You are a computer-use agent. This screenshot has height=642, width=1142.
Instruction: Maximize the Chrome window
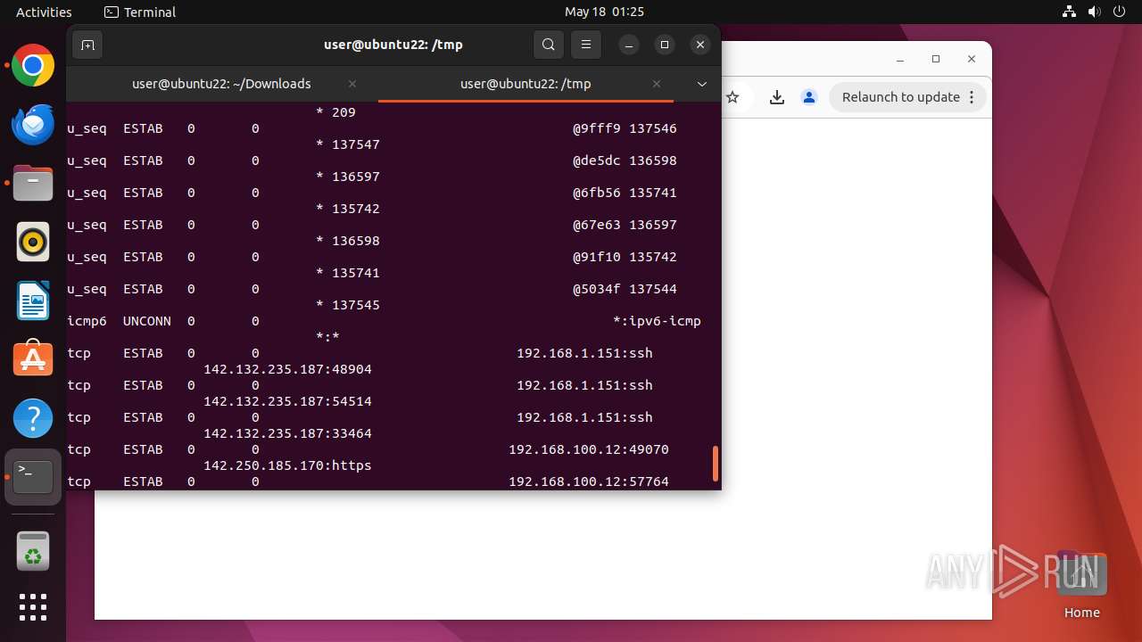coord(936,59)
